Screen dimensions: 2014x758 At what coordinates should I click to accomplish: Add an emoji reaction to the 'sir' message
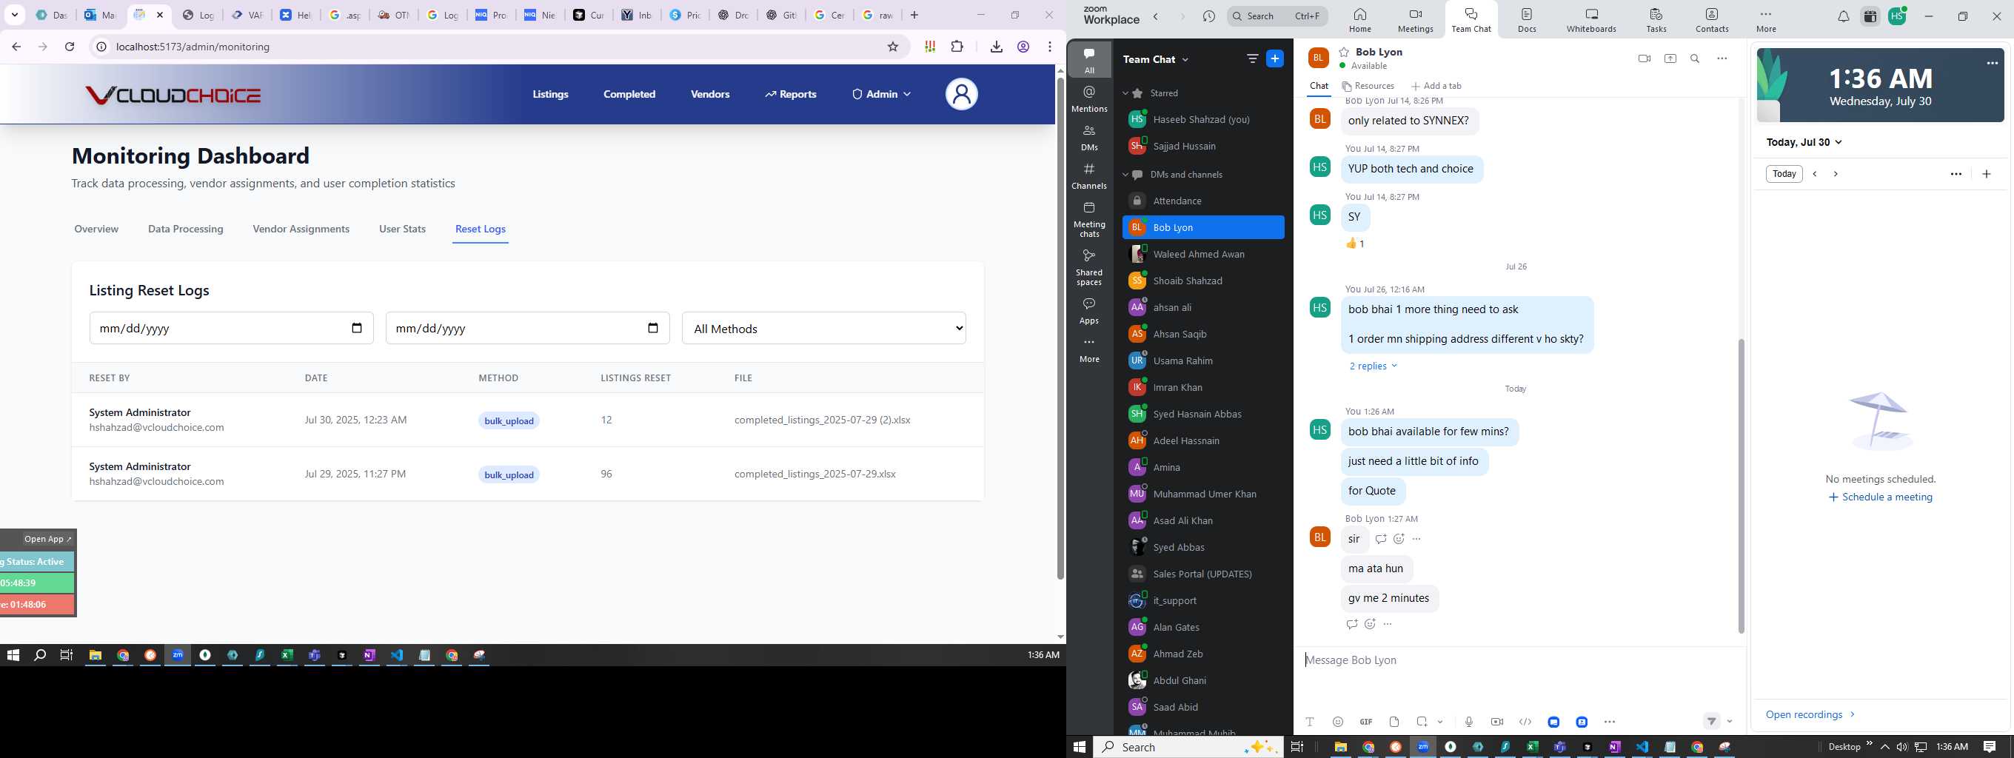[x=1399, y=539]
